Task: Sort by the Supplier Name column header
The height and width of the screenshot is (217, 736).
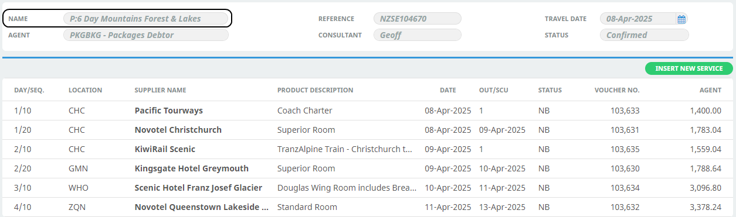Action: click(160, 90)
